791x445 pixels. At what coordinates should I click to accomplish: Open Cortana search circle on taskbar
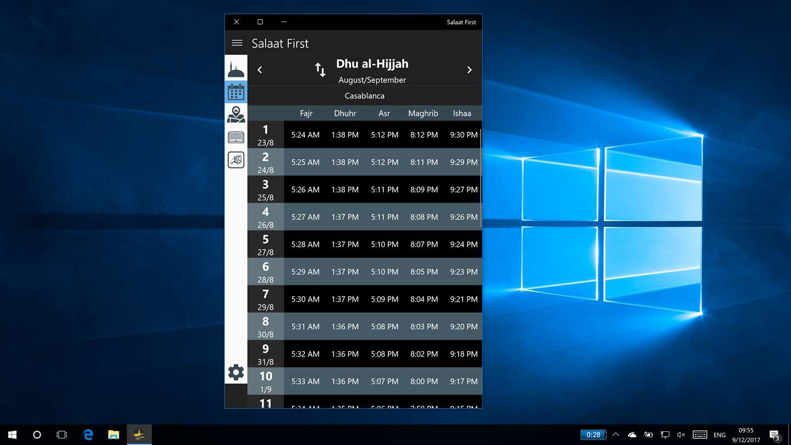tap(37, 435)
